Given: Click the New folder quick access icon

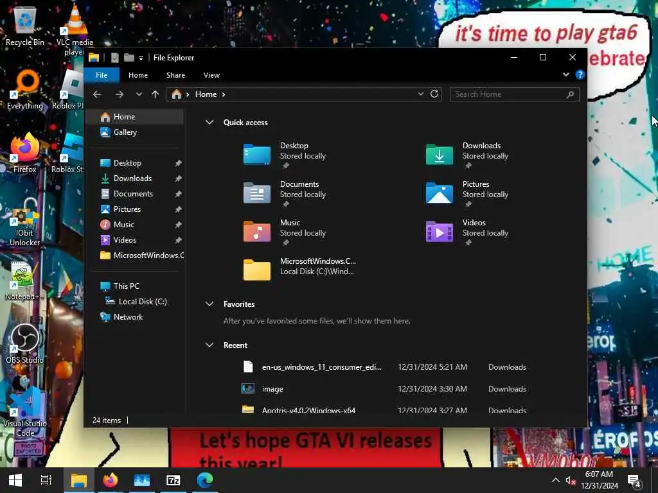Looking at the screenshot, I should [x=129, y=57].
